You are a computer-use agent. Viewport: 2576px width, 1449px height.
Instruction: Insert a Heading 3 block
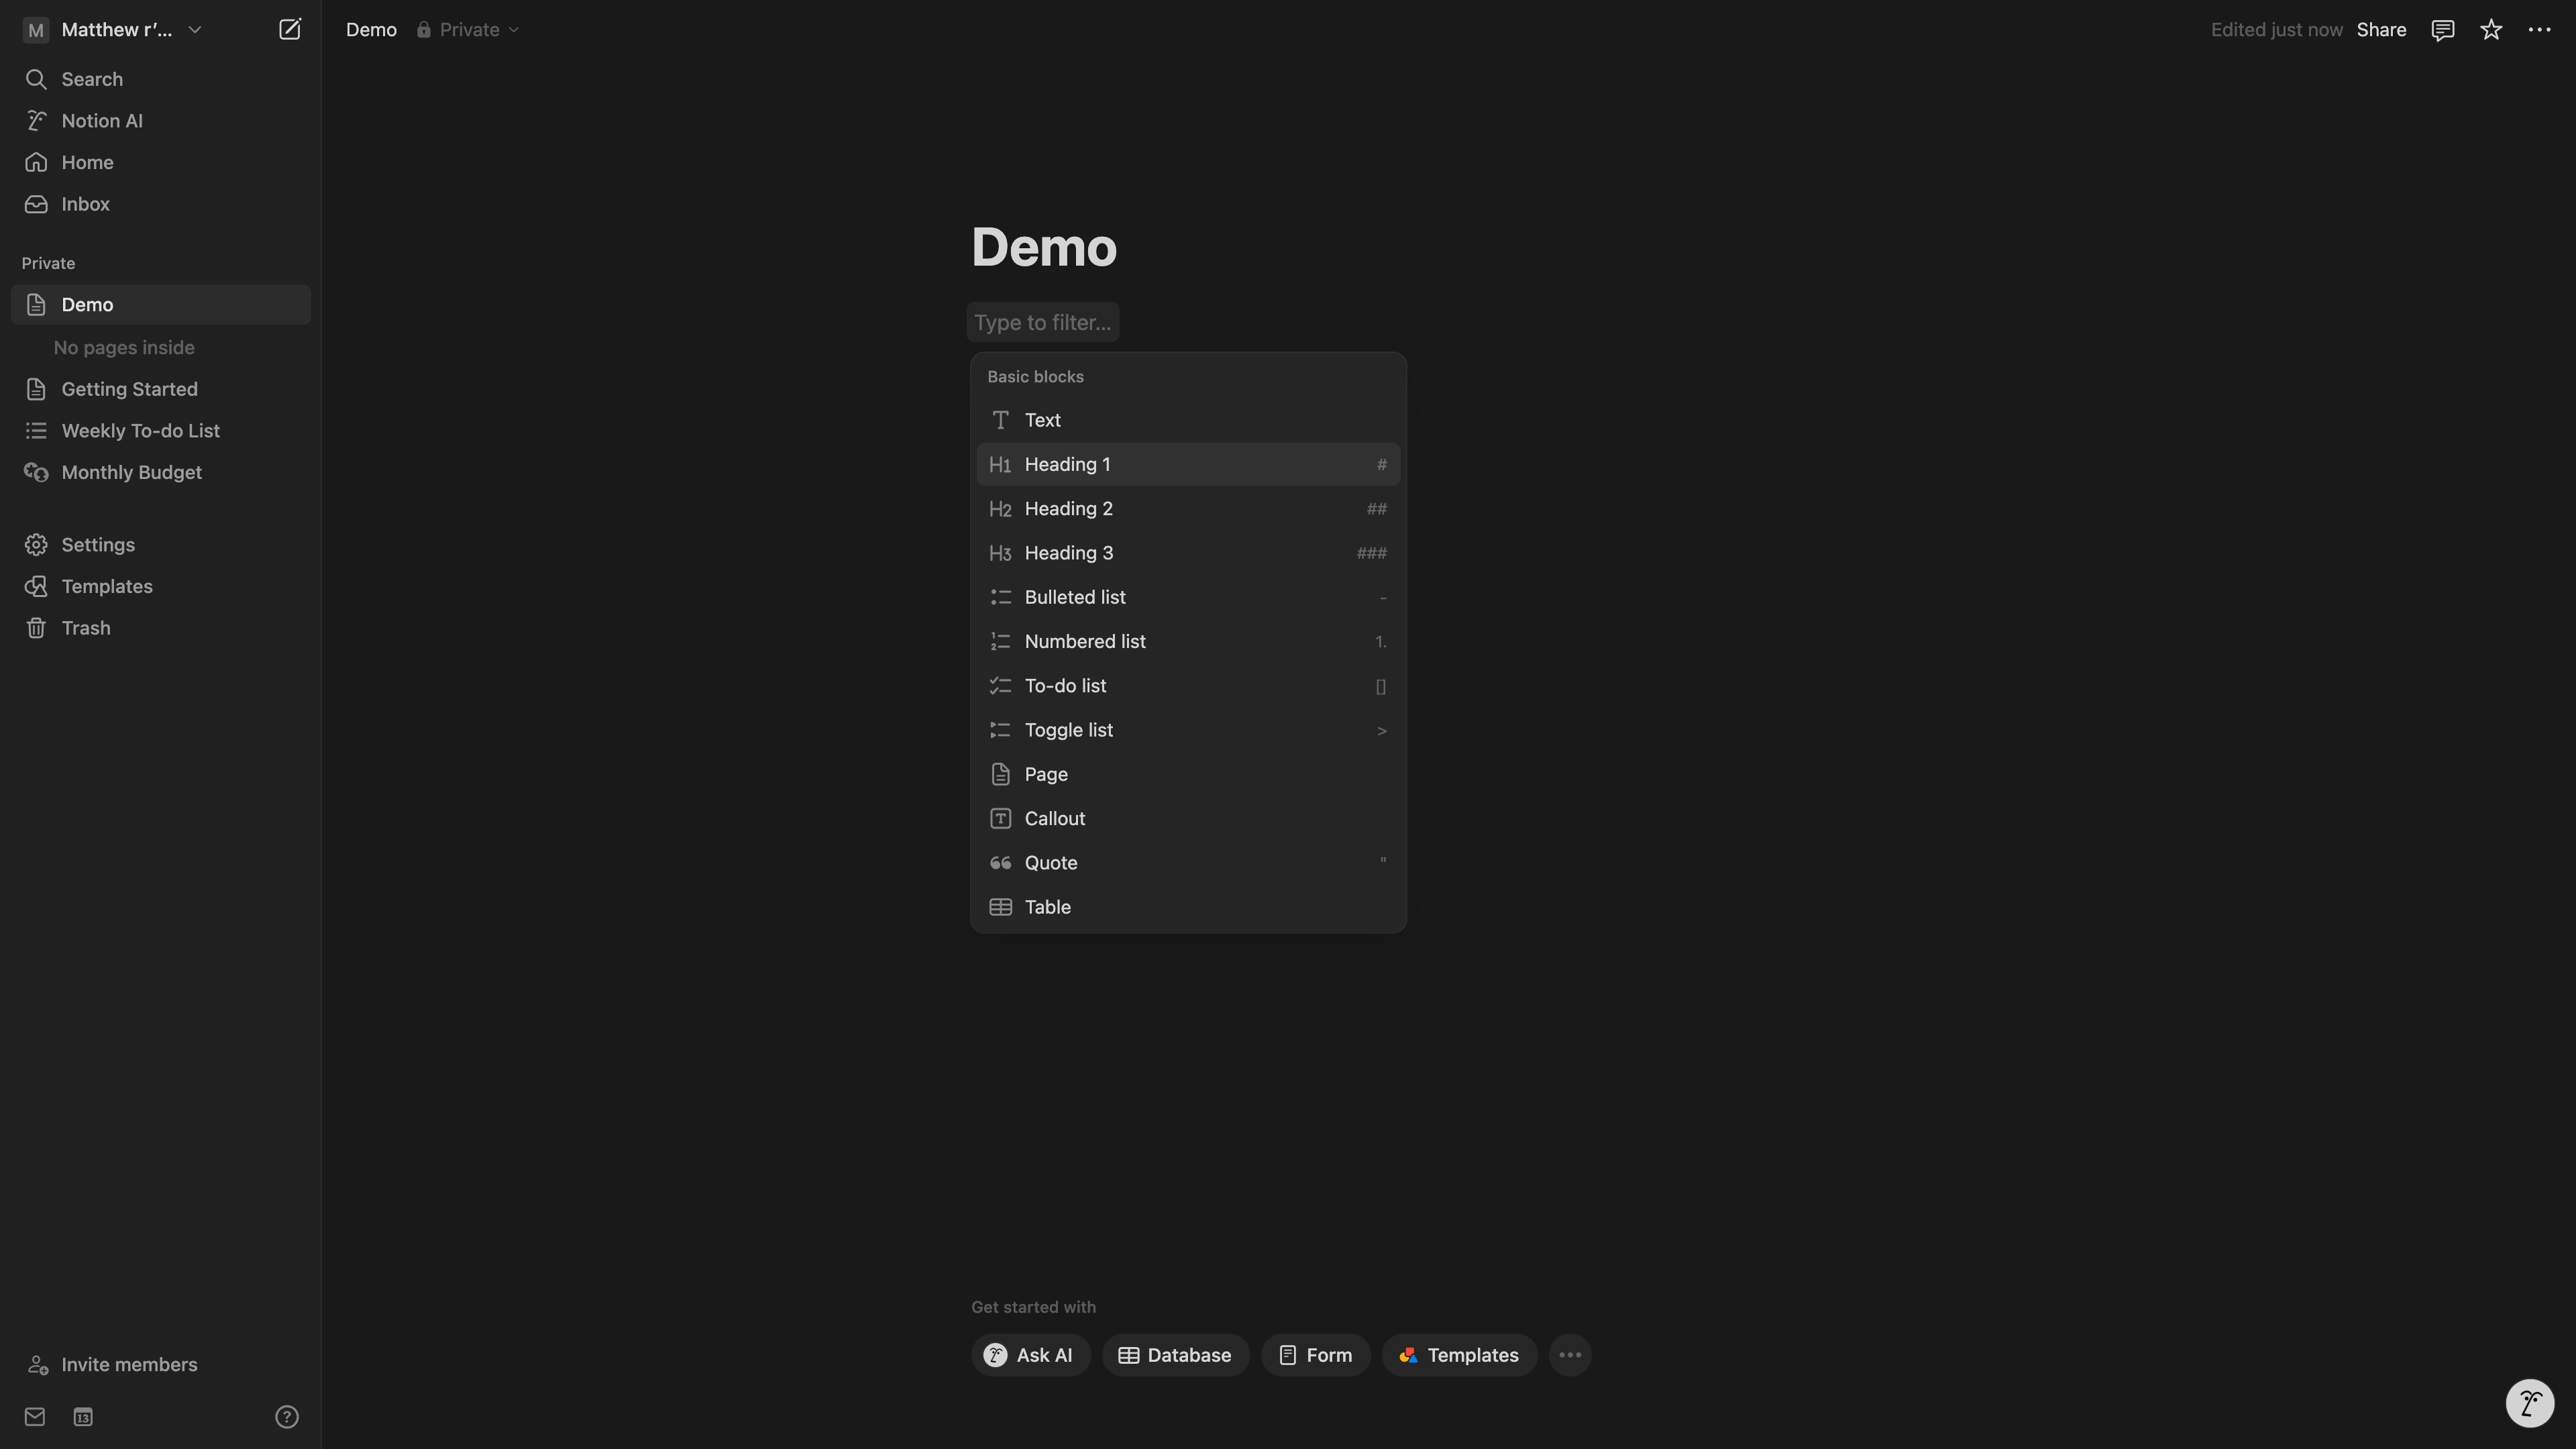pos(1188,553)
